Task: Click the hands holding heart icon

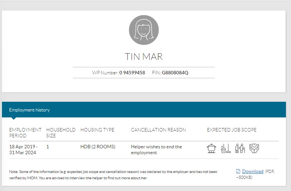Action: point(254,149)
